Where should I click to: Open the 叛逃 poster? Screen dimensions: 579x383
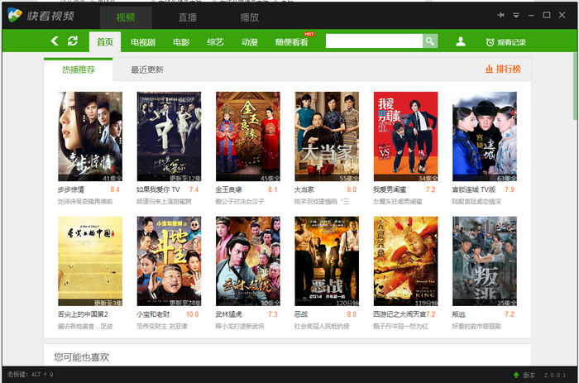point(485,261)
